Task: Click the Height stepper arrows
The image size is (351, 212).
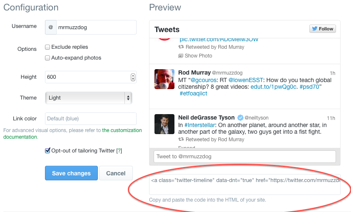Action: point(133,77)
